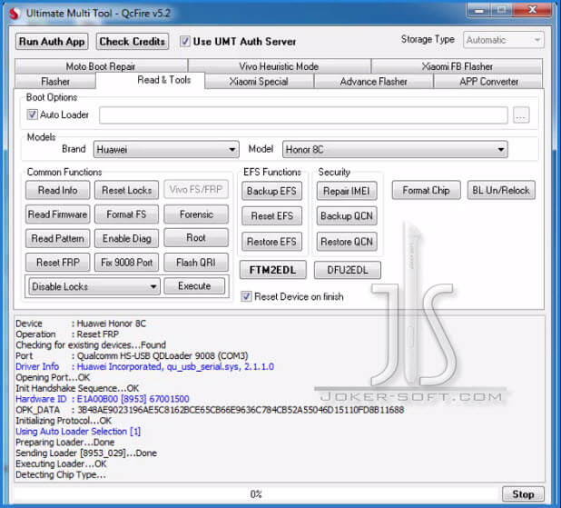Image resolution: width=561 pixels, height=508 pixels.
Task: Click the Read Pattern button
Action: [x=57, y=238]
